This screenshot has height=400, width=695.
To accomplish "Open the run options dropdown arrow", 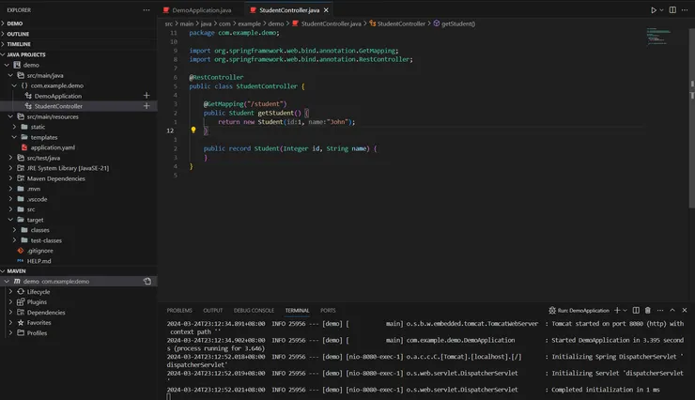I will click(663, 9).
